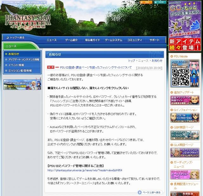Screen dimensions: 203x196
Task: Click the arrow icon beside トップへ戻る
Action: coord(8,38)
